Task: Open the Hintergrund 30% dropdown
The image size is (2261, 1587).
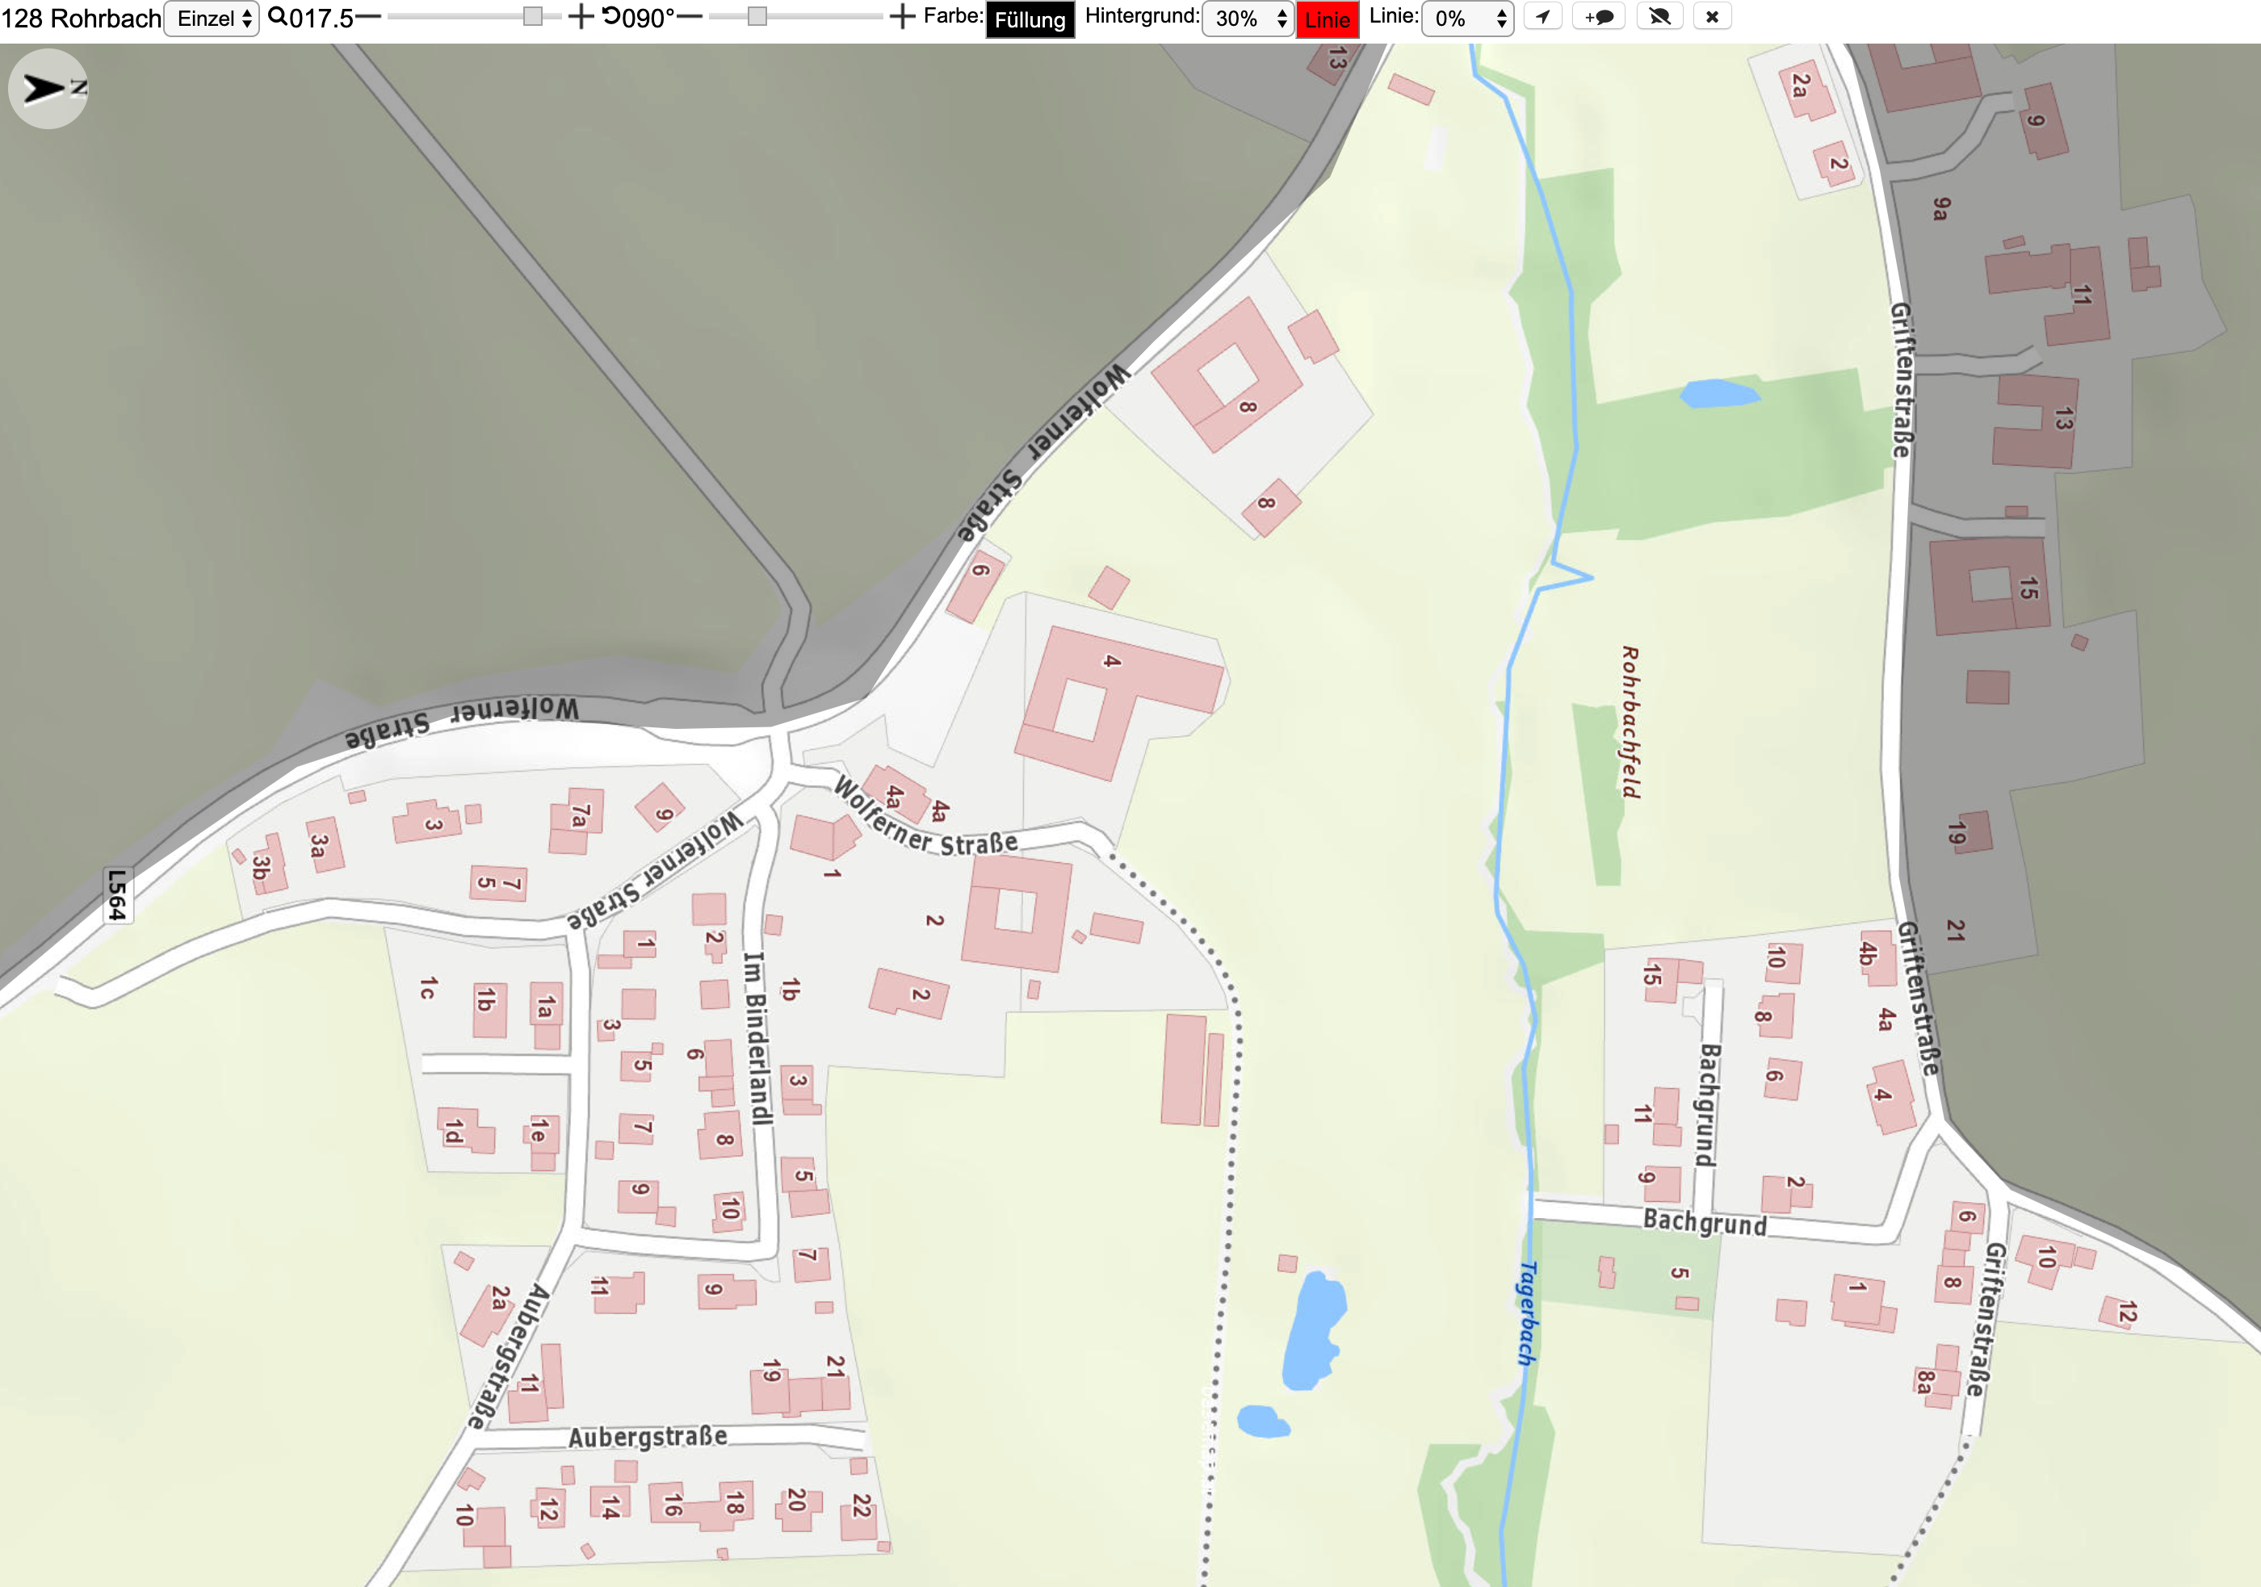Action: tap(1248, 19)
